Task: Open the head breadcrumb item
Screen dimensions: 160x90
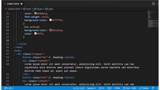Action: pos(39,9)
